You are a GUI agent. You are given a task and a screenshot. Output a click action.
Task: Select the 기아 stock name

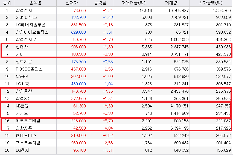pos(20,54)
